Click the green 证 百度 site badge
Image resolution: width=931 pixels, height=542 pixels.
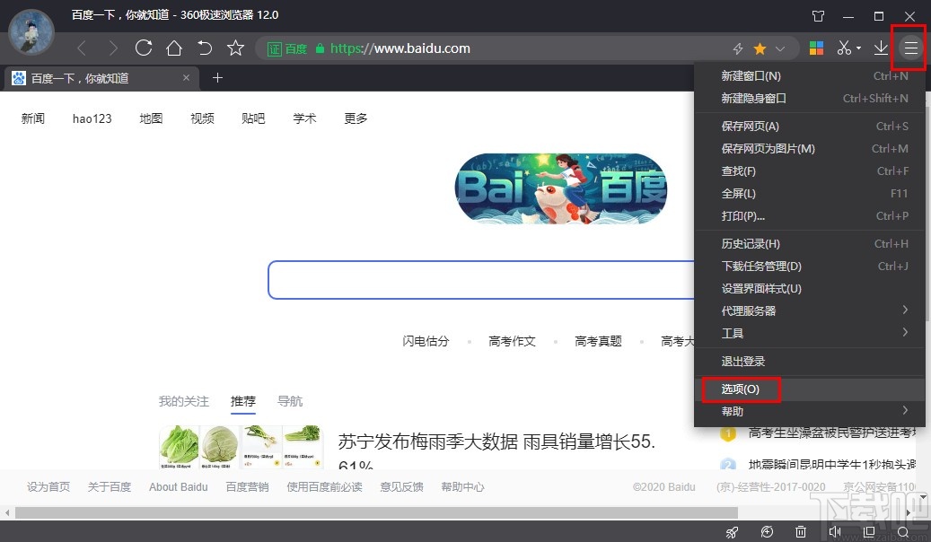tap(286, 48)
